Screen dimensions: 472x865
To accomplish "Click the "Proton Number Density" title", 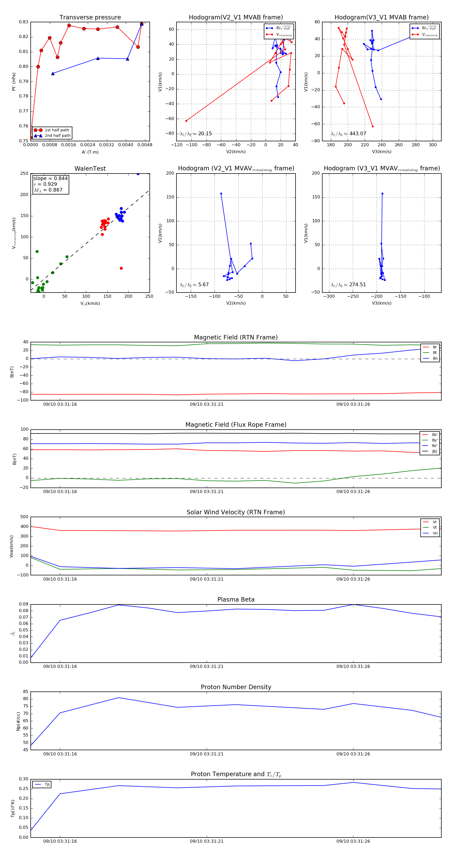I will point(236,687).
